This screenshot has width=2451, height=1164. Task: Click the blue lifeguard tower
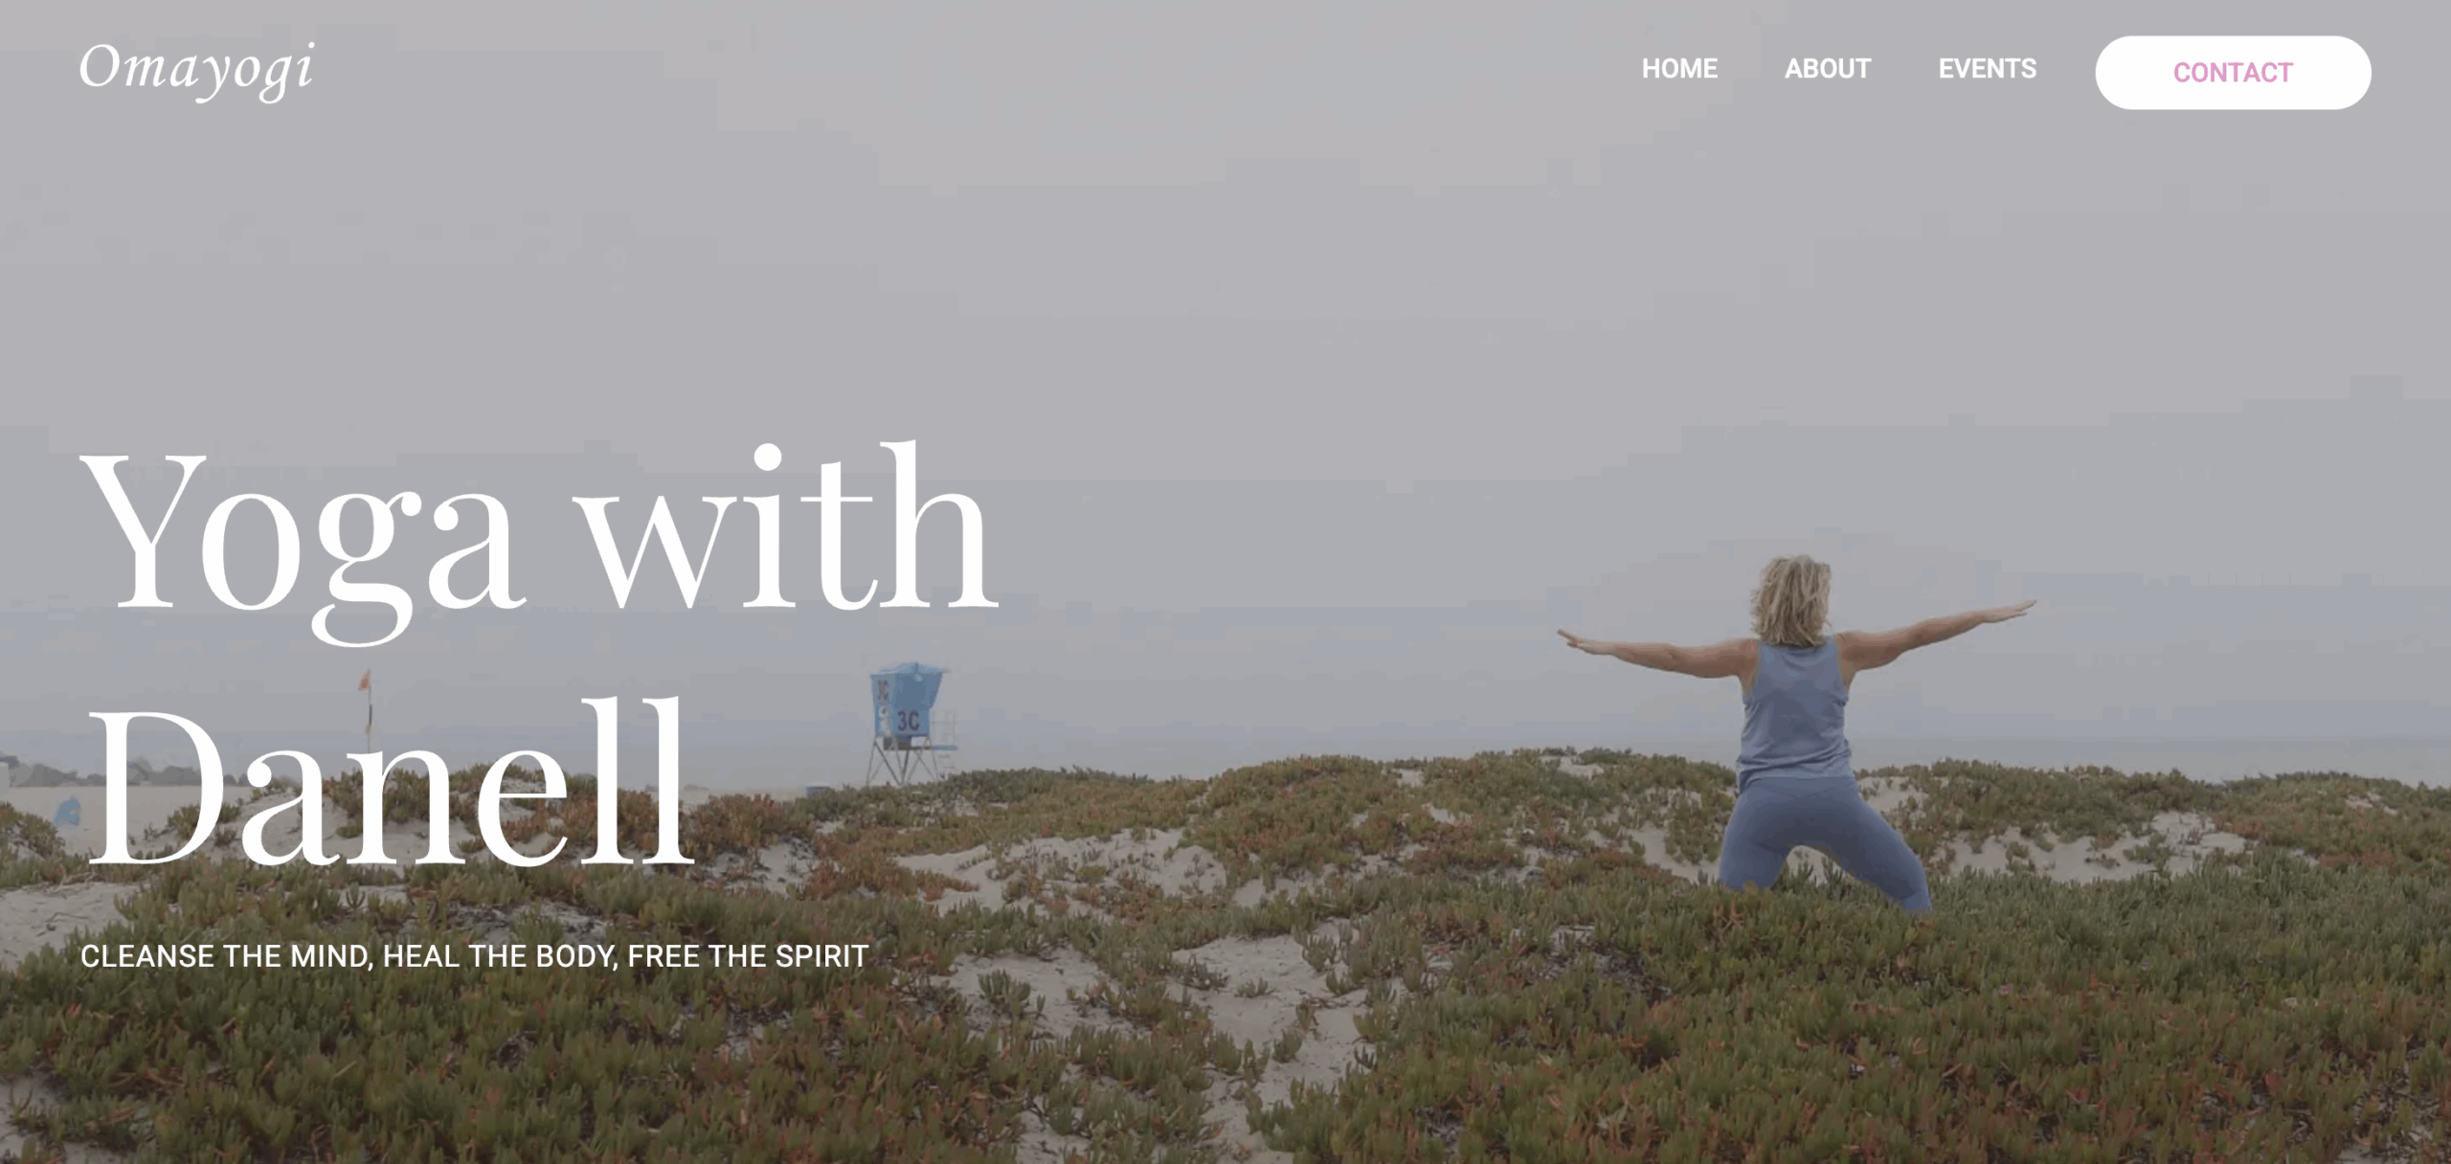tap(911, 725)
